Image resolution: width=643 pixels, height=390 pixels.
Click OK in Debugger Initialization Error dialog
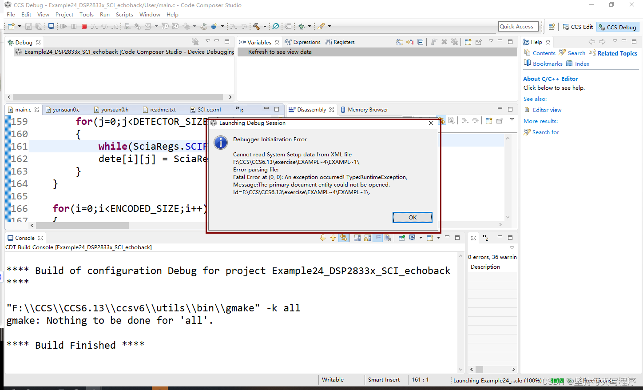(412, 217)
